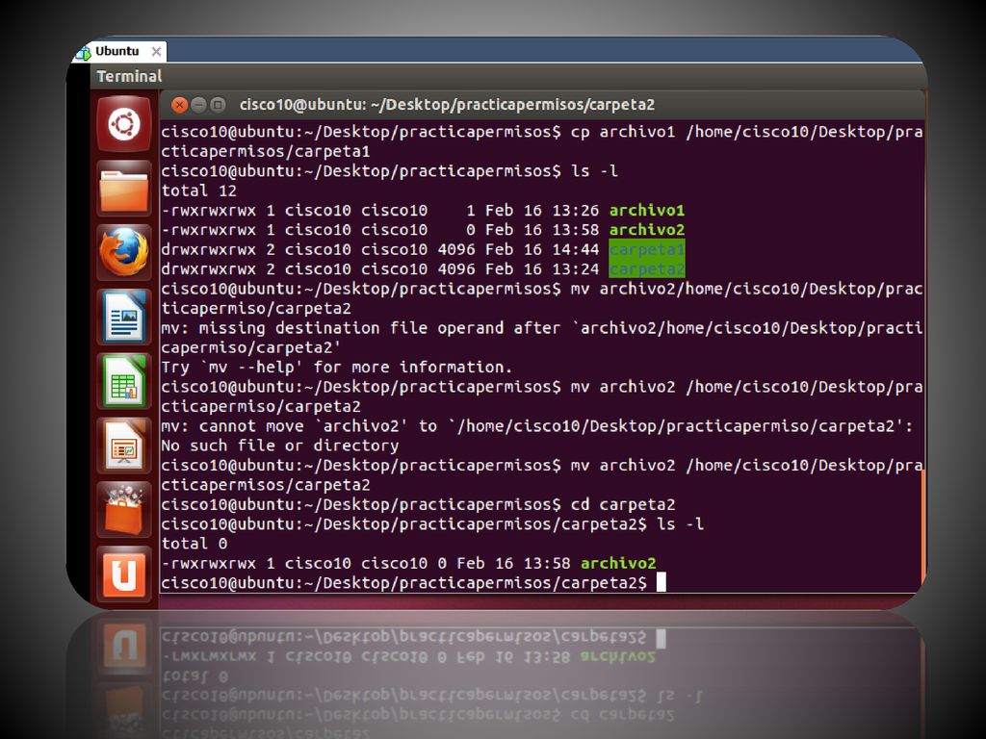
Task: Launch Firefox from the launcher
Action: (x=124, y=252)
